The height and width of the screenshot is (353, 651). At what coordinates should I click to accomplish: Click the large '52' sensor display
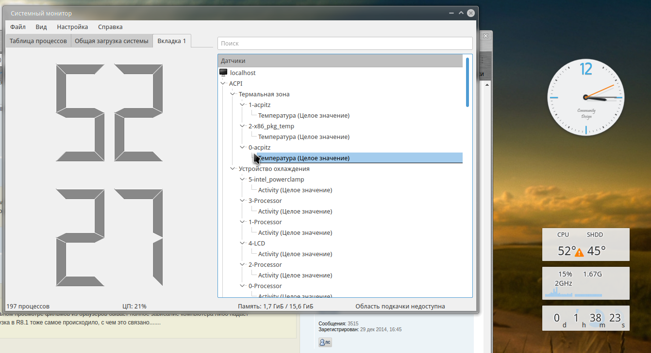[x=109, y=113]
